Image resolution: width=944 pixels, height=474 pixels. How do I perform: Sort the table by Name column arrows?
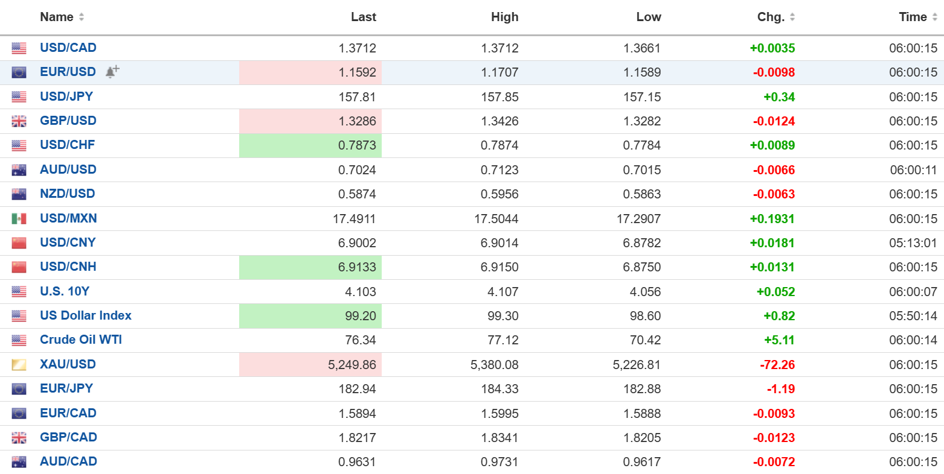(x=82, y=17)
